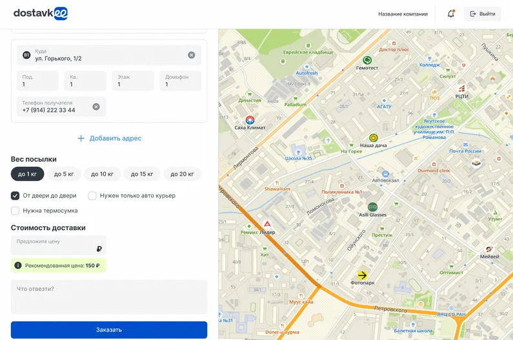Click the plus icon beside Добавить адрес
Screen dimensions: 513x340
[81, 138]
